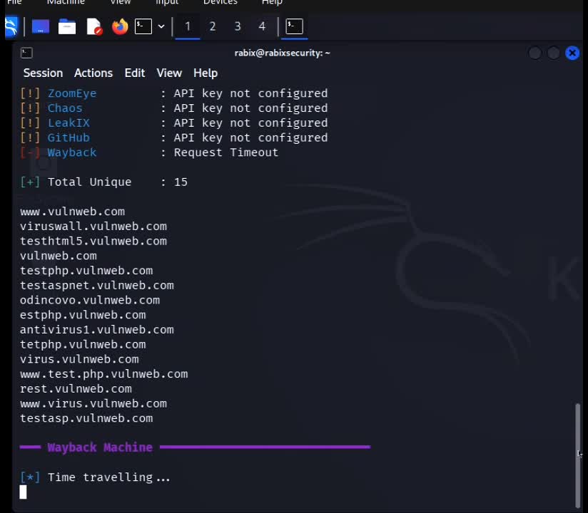Click the terminal window title icon
Viewport: 588px width, 513px height.
[26, 53]
